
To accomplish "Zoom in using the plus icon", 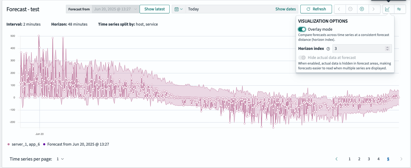I will click(x=362, y=9).
